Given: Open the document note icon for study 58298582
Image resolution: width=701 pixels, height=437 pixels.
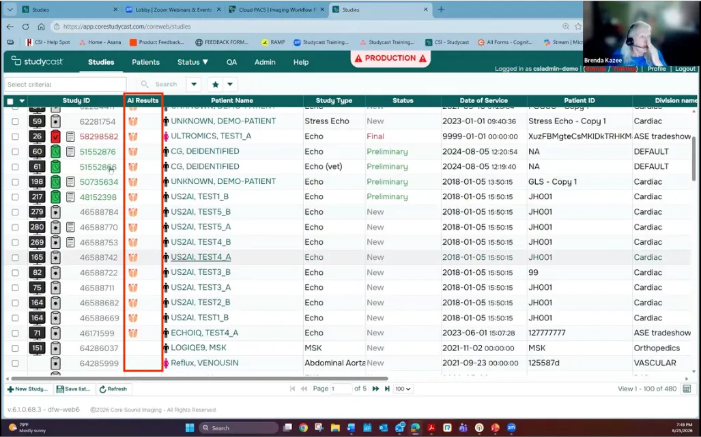Looking at the screenshot, I should (x=70, y=136).
